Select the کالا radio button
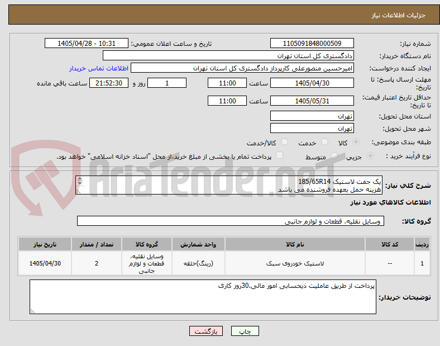The width and height of the screenshot is (440, 346). pyautogui.click(x=356, y=142)
